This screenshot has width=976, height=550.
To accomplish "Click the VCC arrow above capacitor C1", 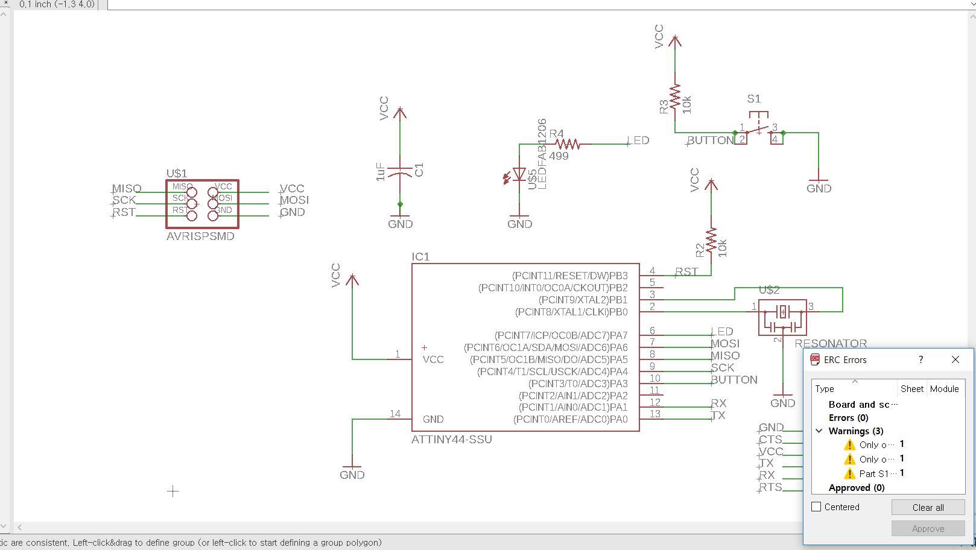I will pyautogui.click(x=400, y=113).
